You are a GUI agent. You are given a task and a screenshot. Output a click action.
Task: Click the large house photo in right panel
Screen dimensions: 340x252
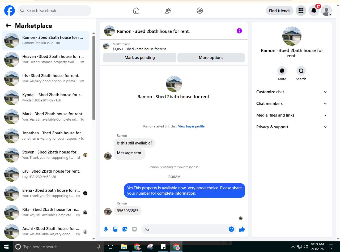(292, 36)
